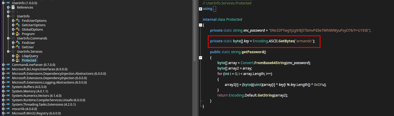Screen dimensions: 394x116
Task: Click the Program class icon
Action: [x=18, y=34]
